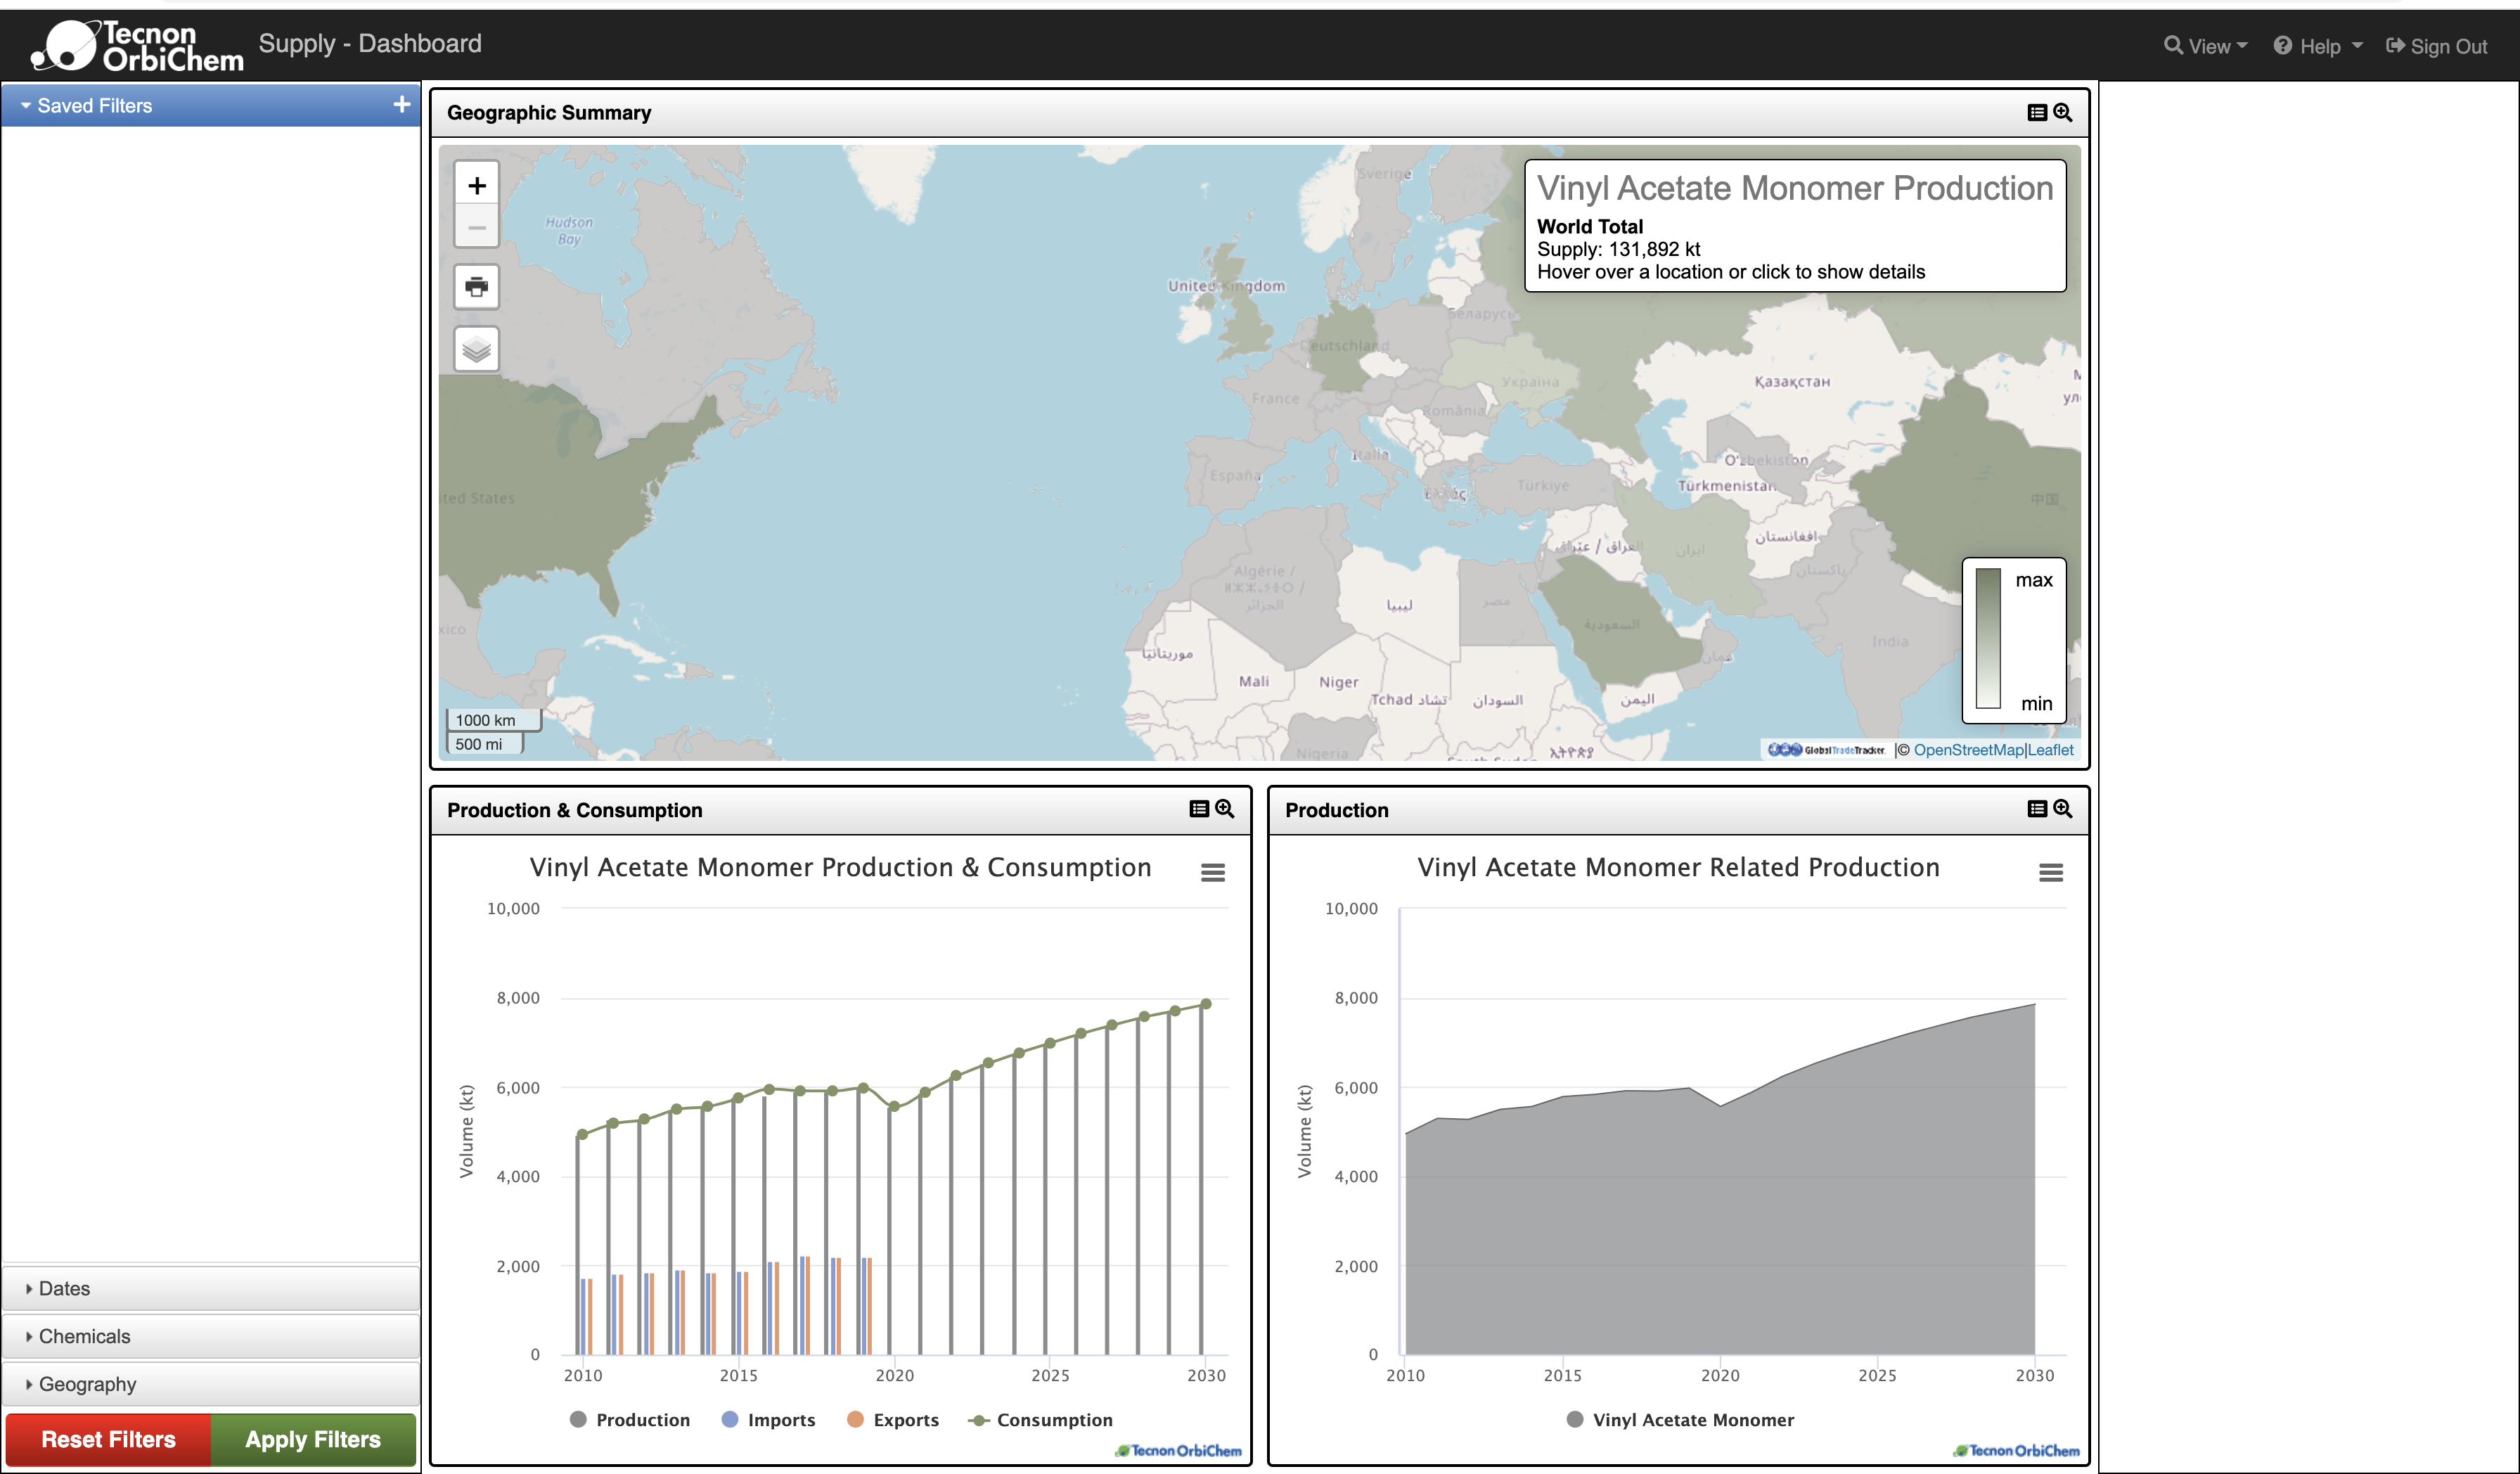Viewport: 2520px width, 1474px height.
Task: Toggle Vinyl Acetate Monomer legend series
Action: (1680, 1420)
